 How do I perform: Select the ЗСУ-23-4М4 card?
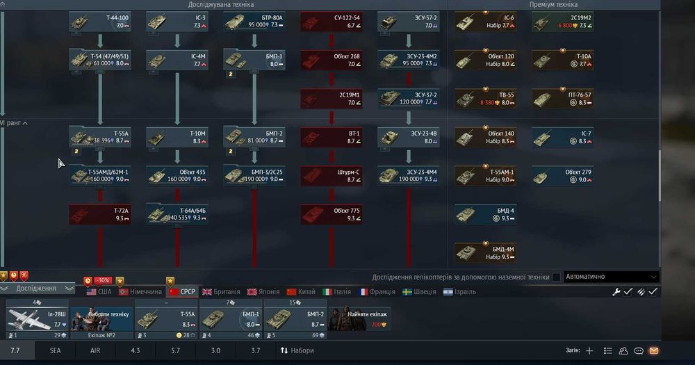pos(409,176)
